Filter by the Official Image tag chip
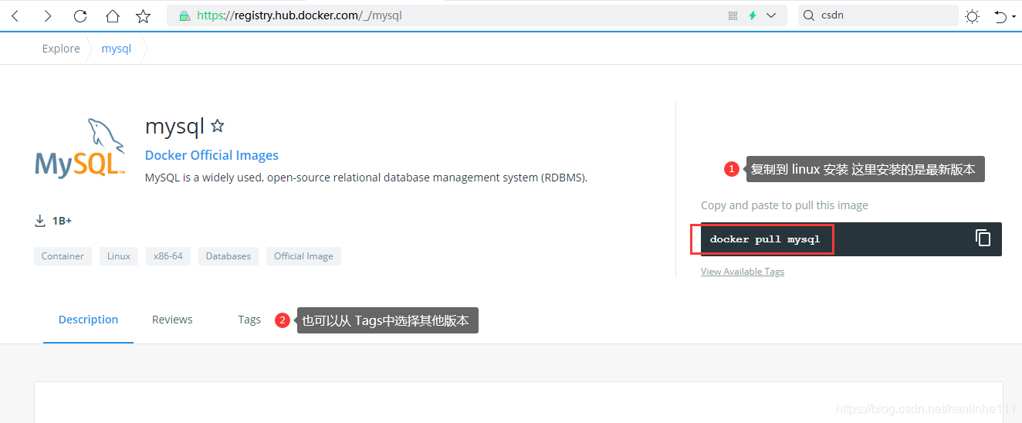 pos(303,256)
